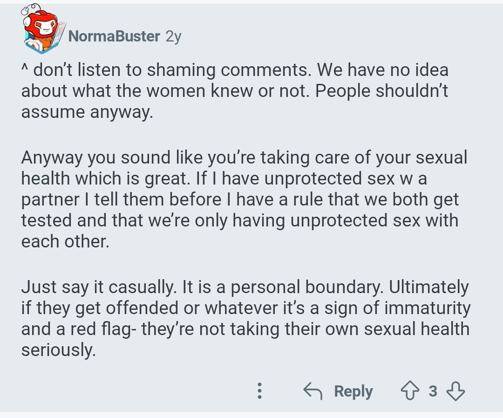
Task: Open the three-dot comment options menu
Action: [259, 391]
